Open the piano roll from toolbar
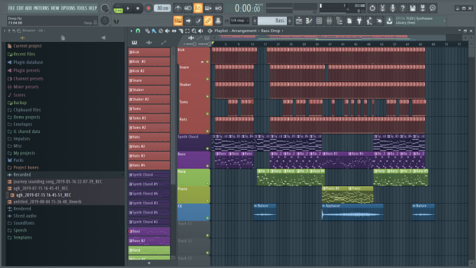 309,20
